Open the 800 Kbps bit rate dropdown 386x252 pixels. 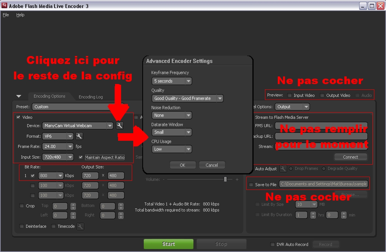[51, 176]
